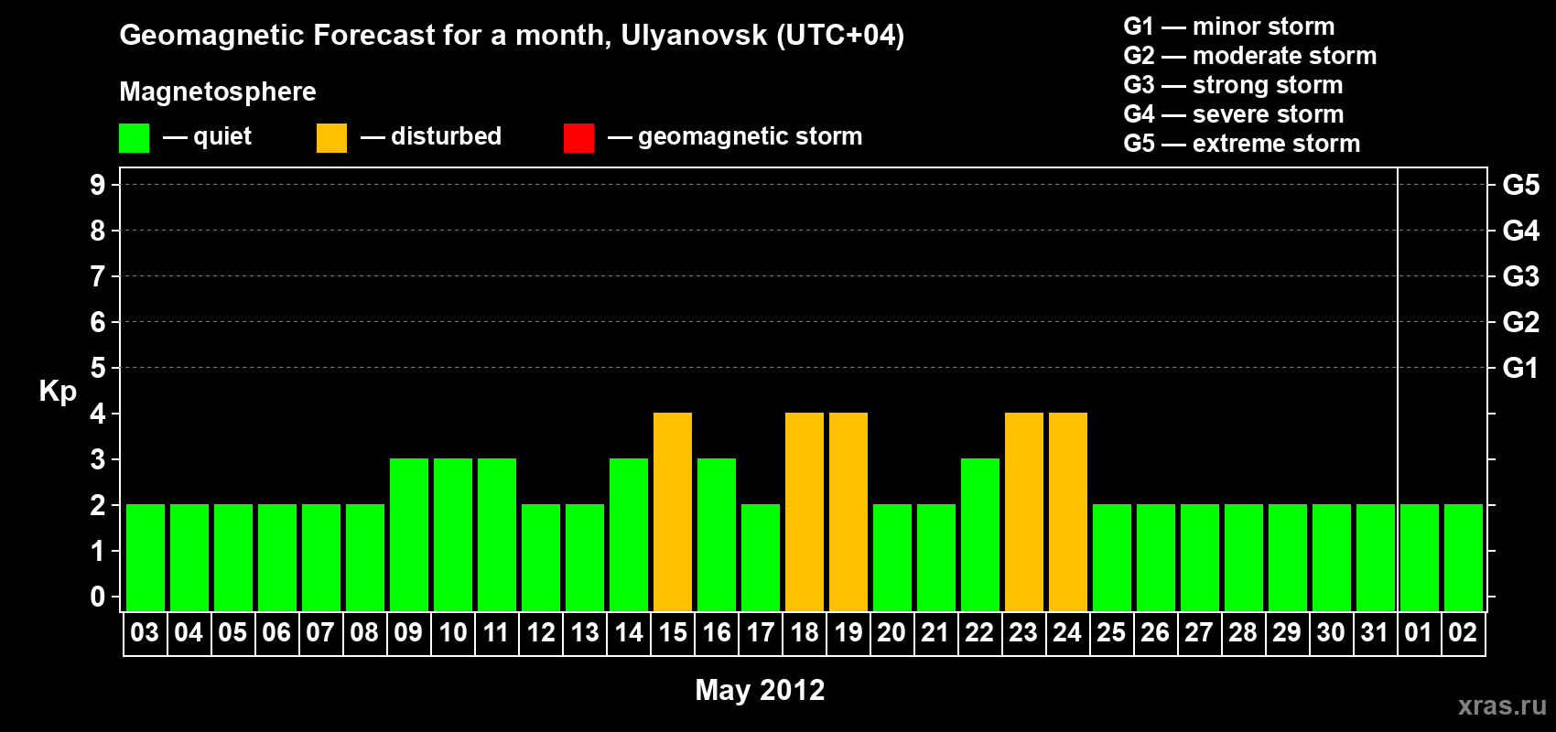Image resolution: width=1556 pixels, height=732 pixels.
Task: Click the '— geomagnetic storm' legend label
Action: point(735,137)
